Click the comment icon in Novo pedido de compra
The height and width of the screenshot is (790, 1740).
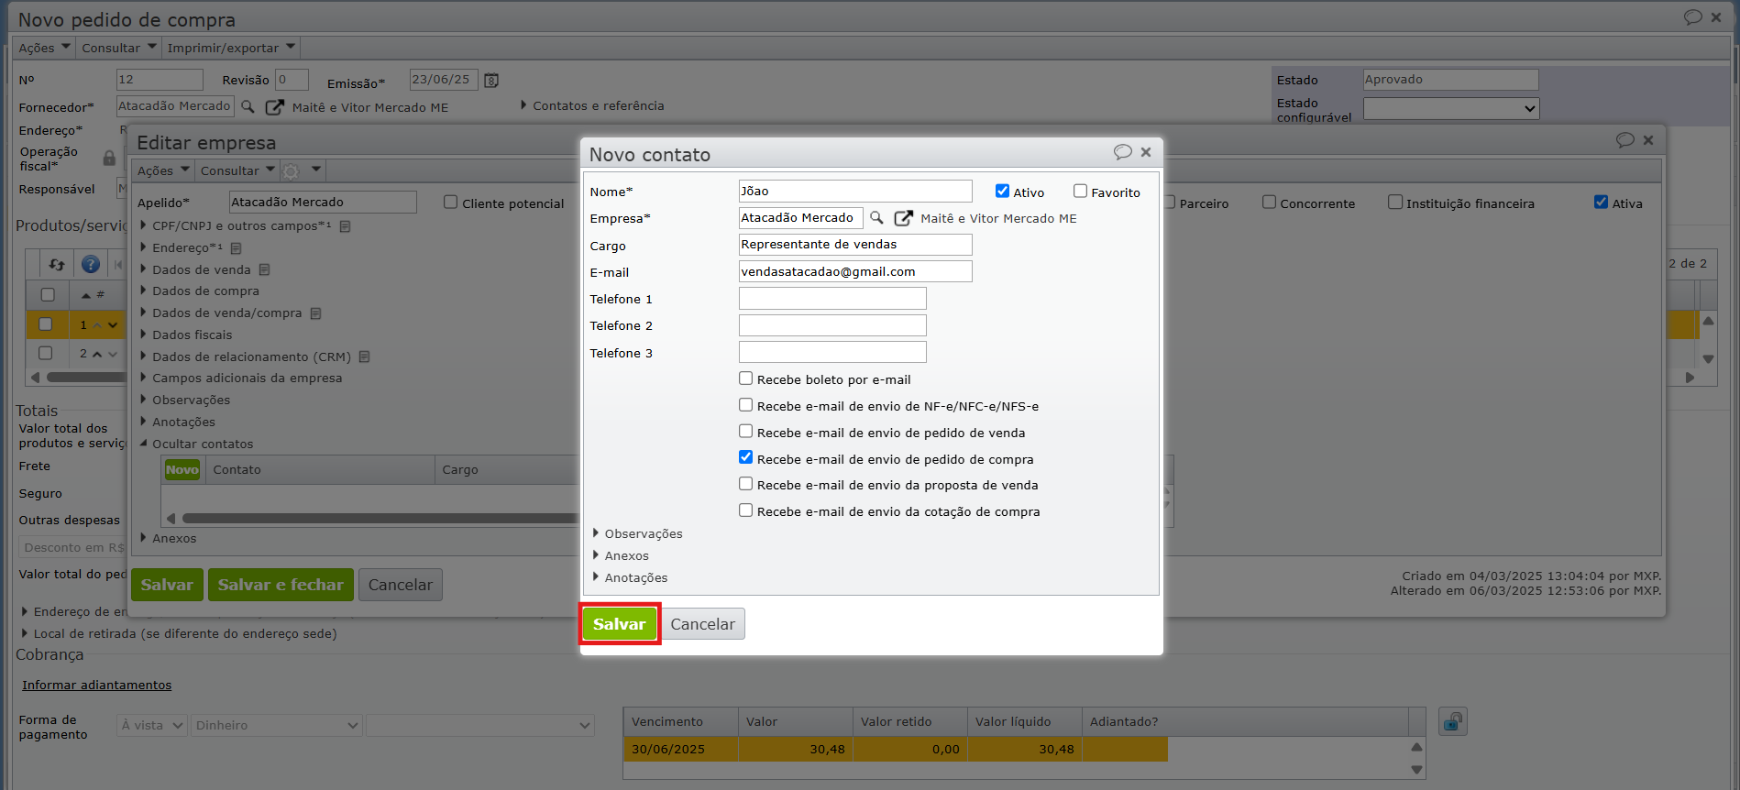[1693, 17]
